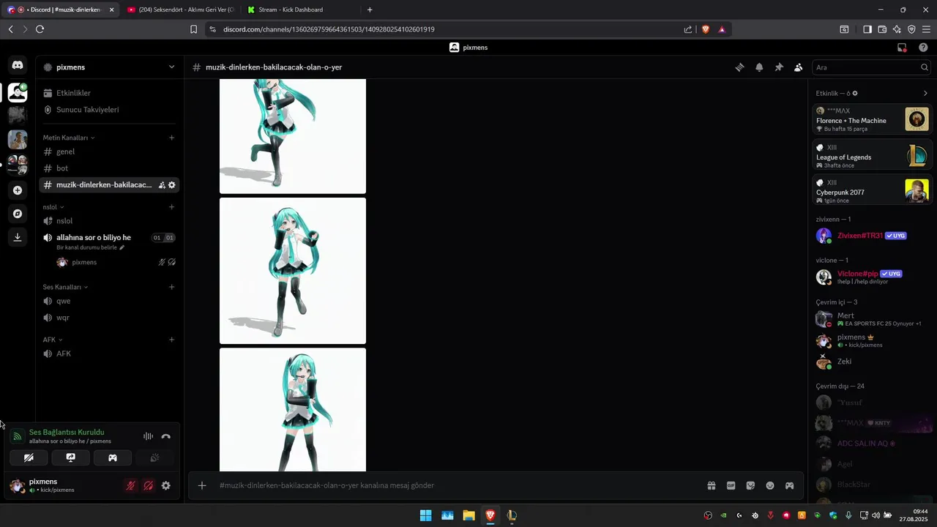
Task: Switch to Seksendört YouTube browser tab
Action: (180, 10)
